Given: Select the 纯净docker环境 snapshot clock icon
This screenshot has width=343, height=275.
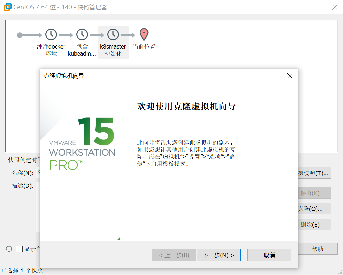Looking at the screenshot, I should tap(51, 34).
